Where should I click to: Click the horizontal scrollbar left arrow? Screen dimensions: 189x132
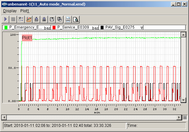(x=4, y=117)
